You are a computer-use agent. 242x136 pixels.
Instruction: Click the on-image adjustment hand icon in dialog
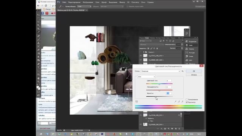[137, 102]
